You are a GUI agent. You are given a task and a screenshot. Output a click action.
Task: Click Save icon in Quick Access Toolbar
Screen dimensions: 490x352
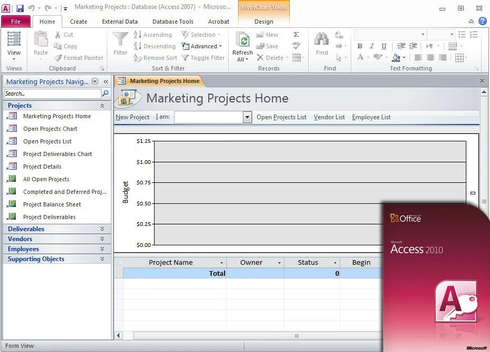click(19, 8)
